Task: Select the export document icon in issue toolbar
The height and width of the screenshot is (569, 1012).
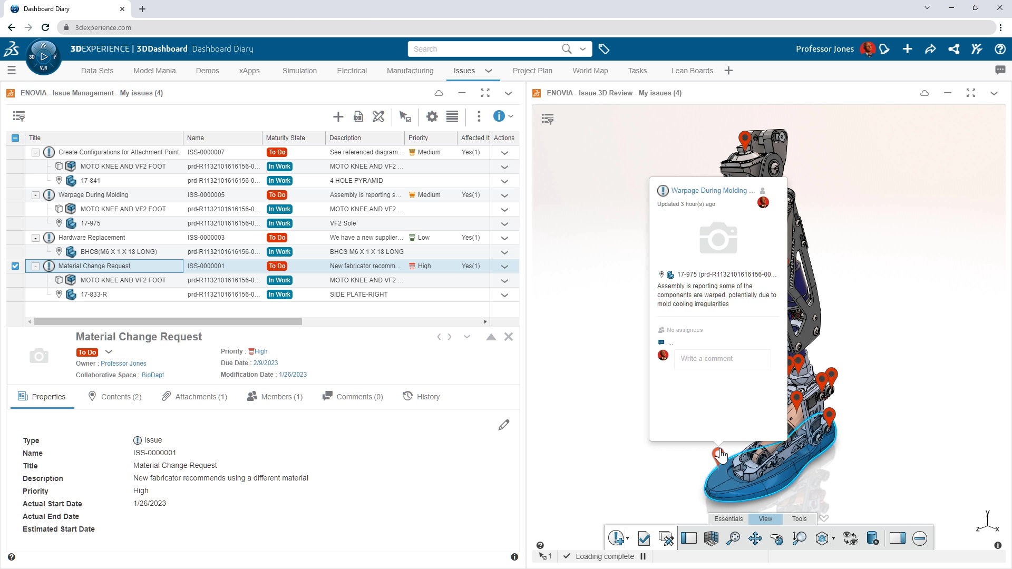Action: pyautogui.click(x=358, y=116)
